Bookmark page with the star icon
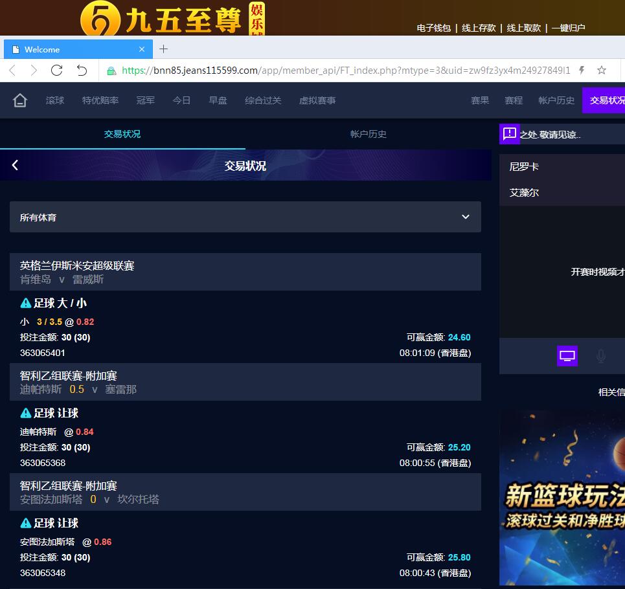This screenshot has height=589, width=625. pyautogui.click(x=602, y=70)
